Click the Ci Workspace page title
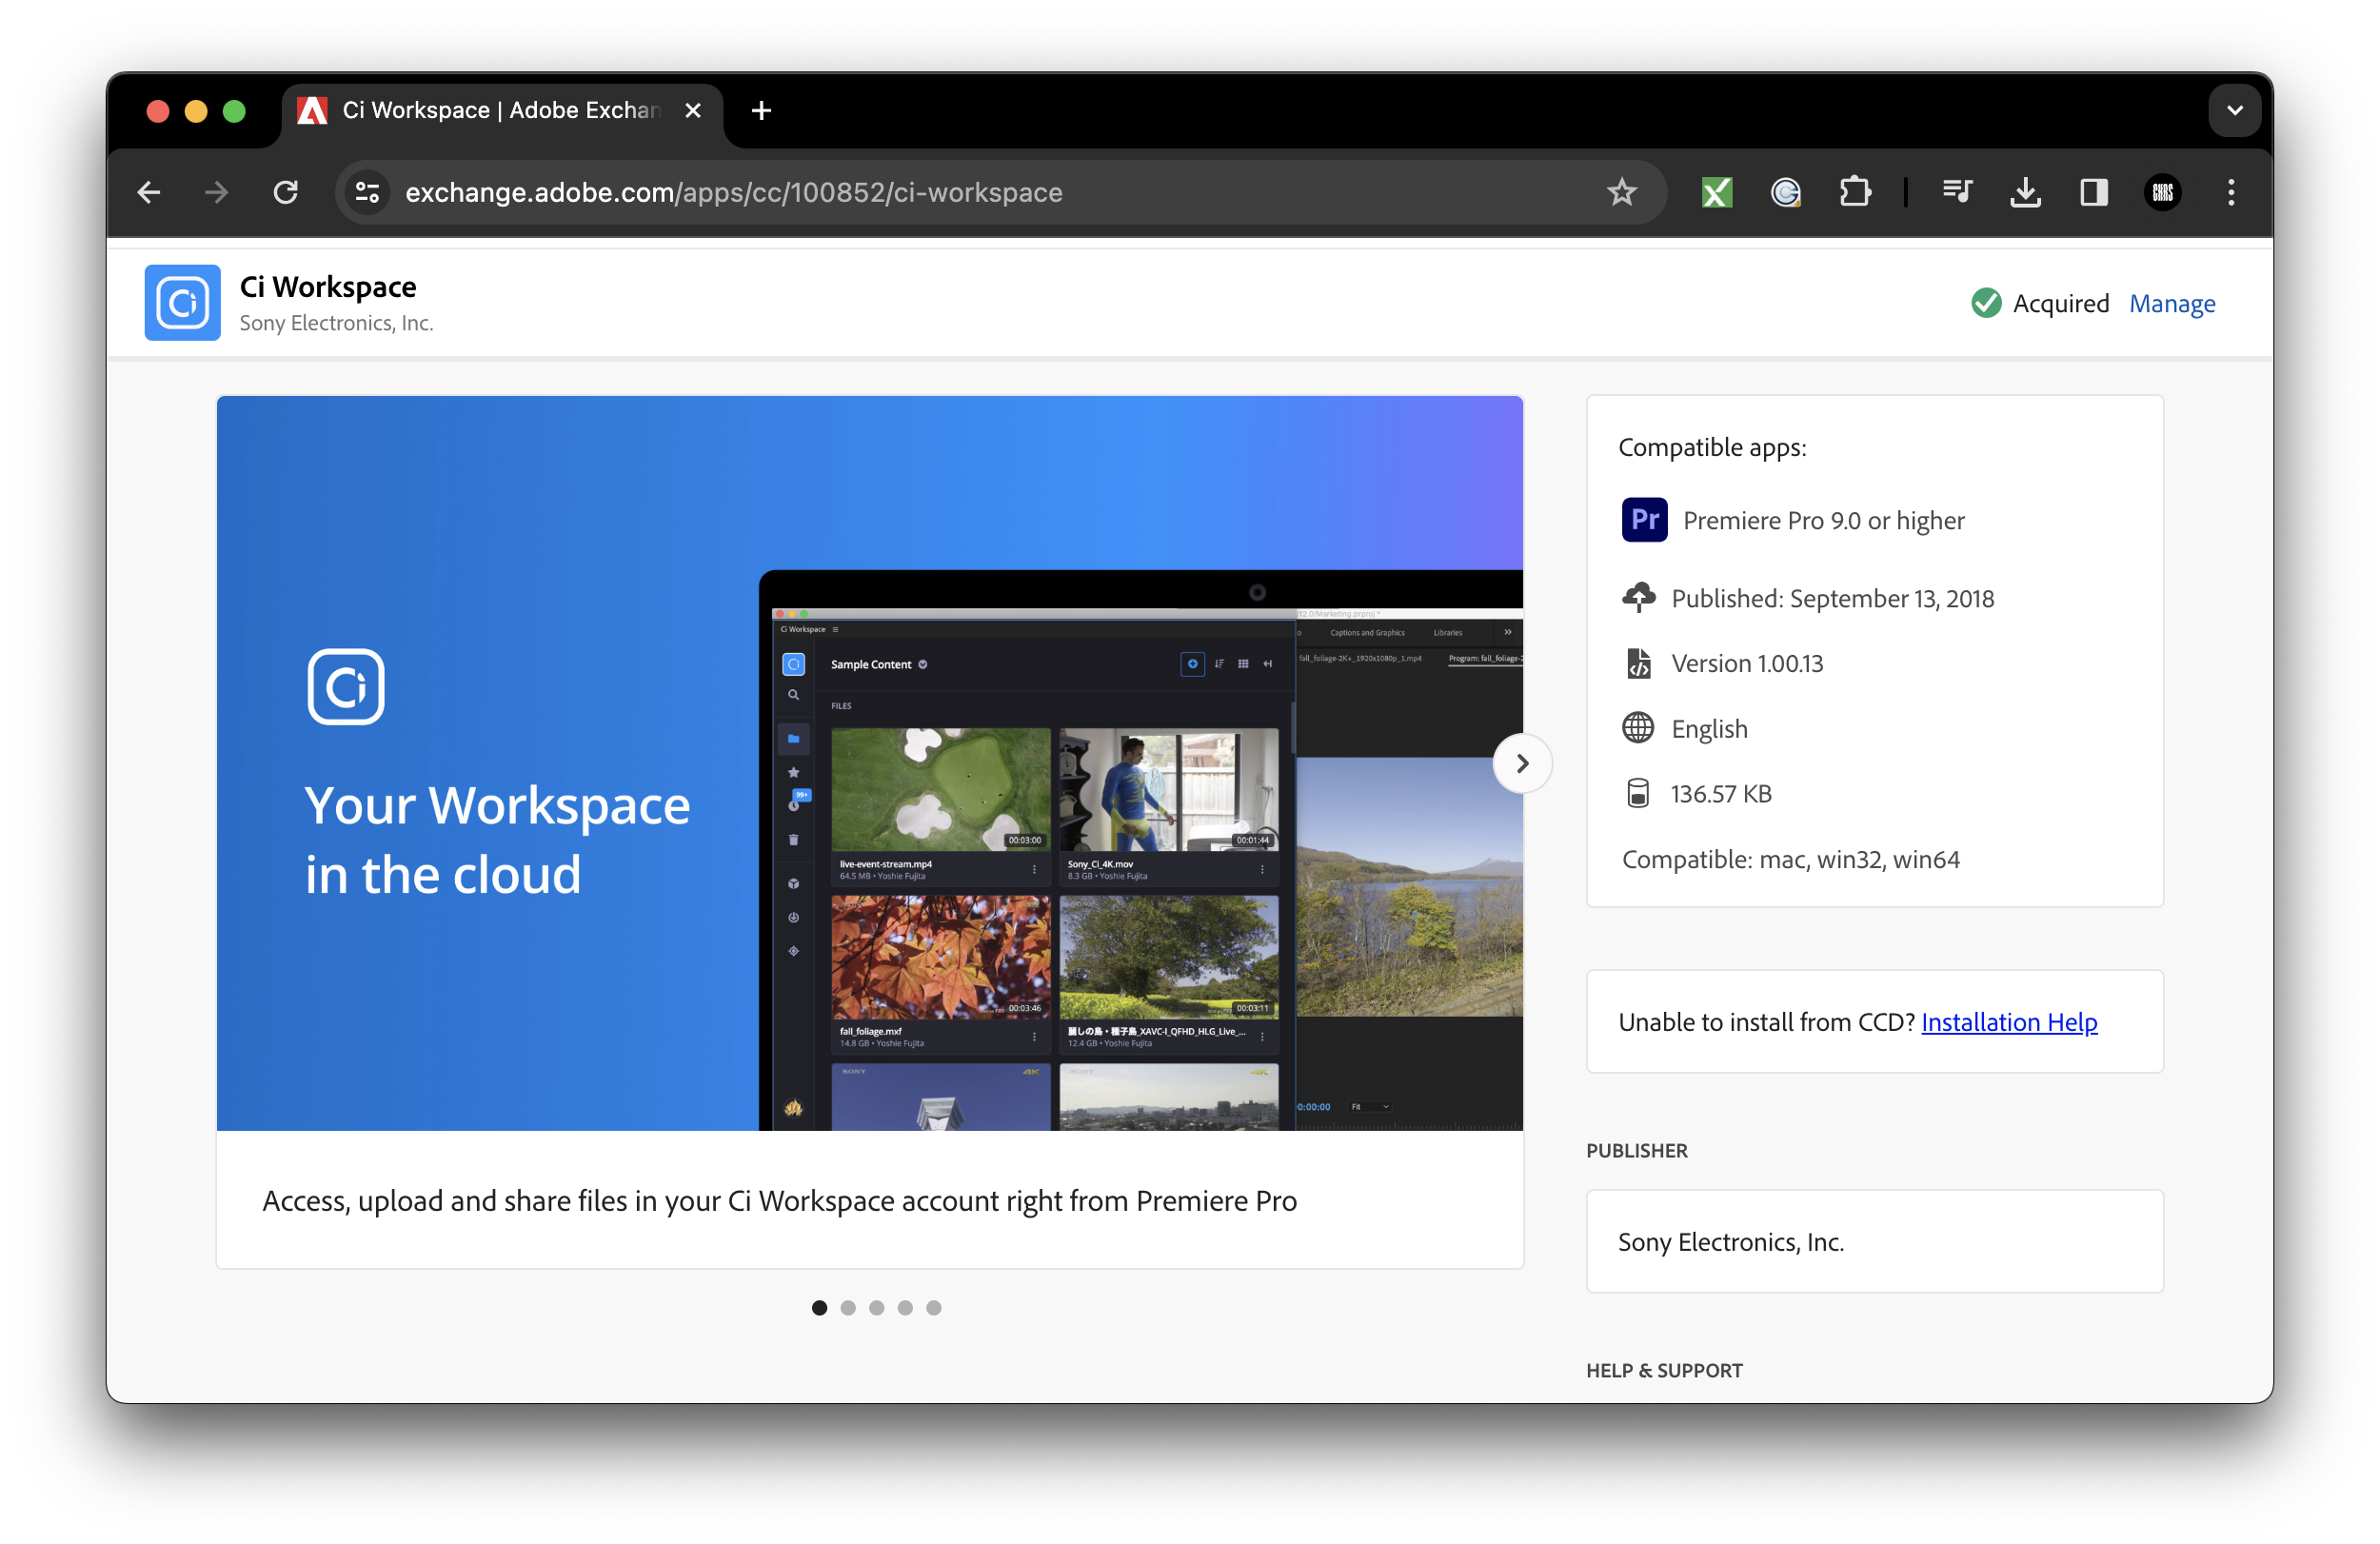The height and width of the screenshot is (1544, 2380). coord(328,287)
